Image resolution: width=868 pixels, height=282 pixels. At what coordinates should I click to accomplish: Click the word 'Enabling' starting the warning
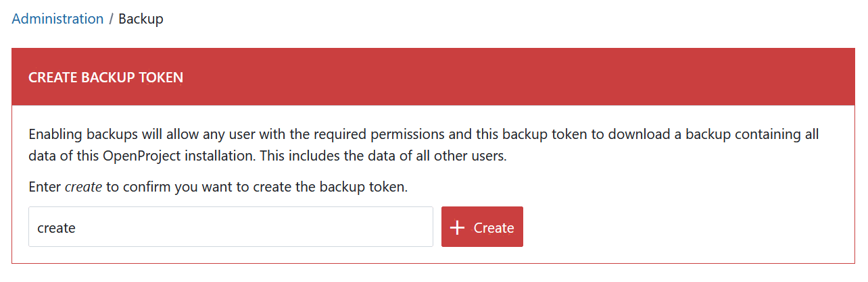click(54, 134)
